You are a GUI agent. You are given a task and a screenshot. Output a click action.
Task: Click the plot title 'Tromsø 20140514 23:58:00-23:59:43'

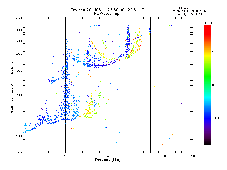tap(108, 10)
